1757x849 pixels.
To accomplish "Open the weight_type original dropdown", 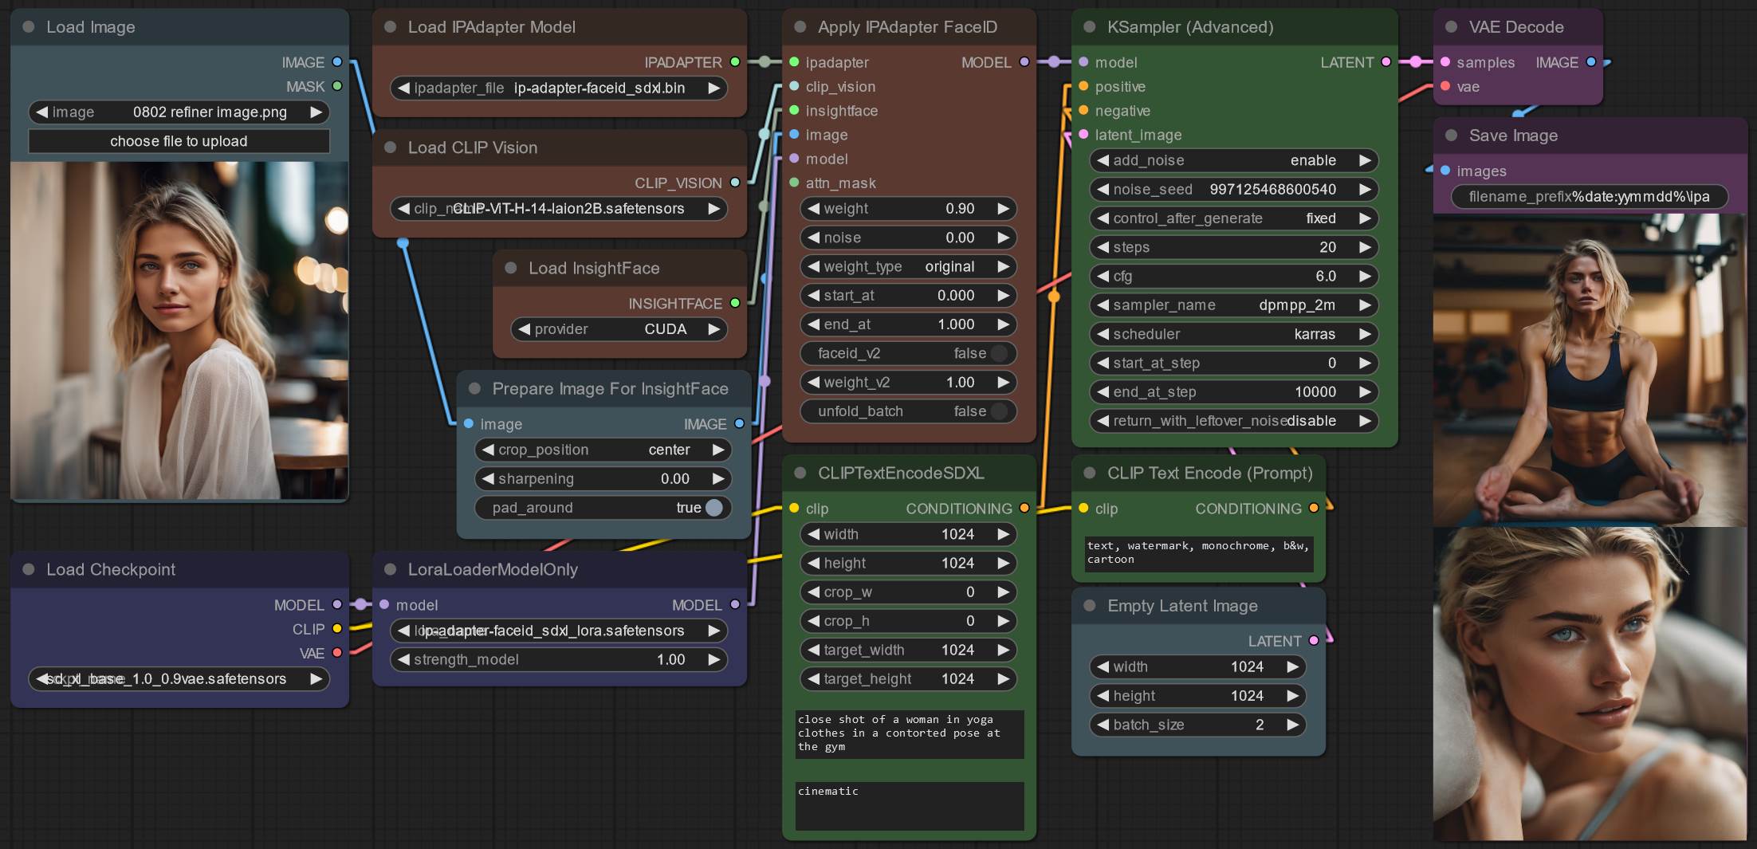I will (908, 267).
